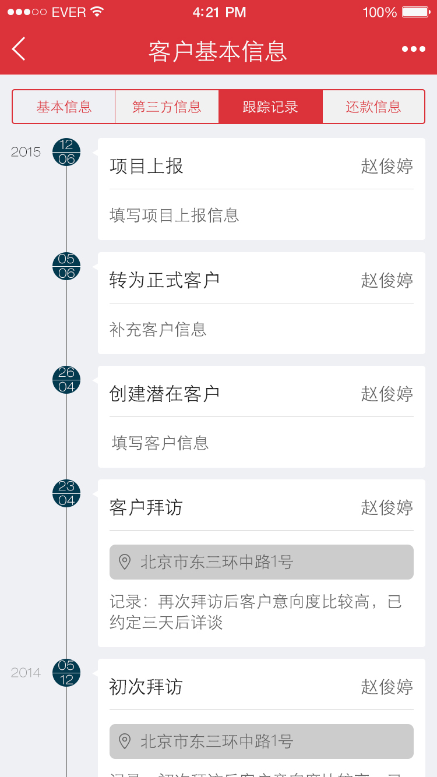
Task: Tap location pin icon in 客户拜访 card
Action: (x=125, y=562)
